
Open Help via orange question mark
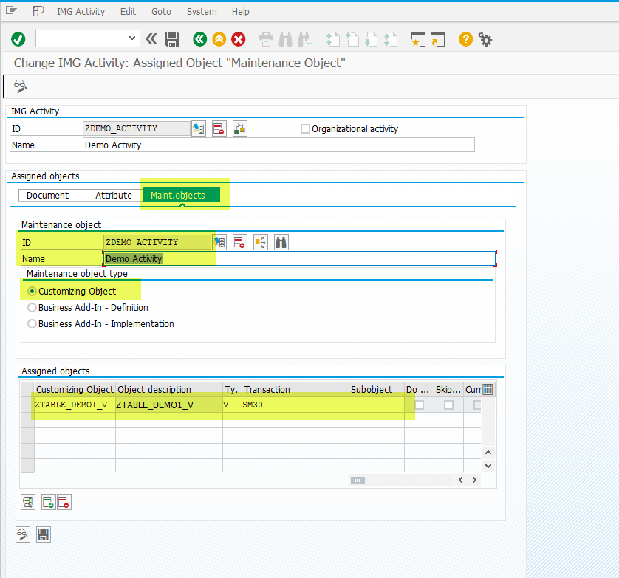coord(466,39)
